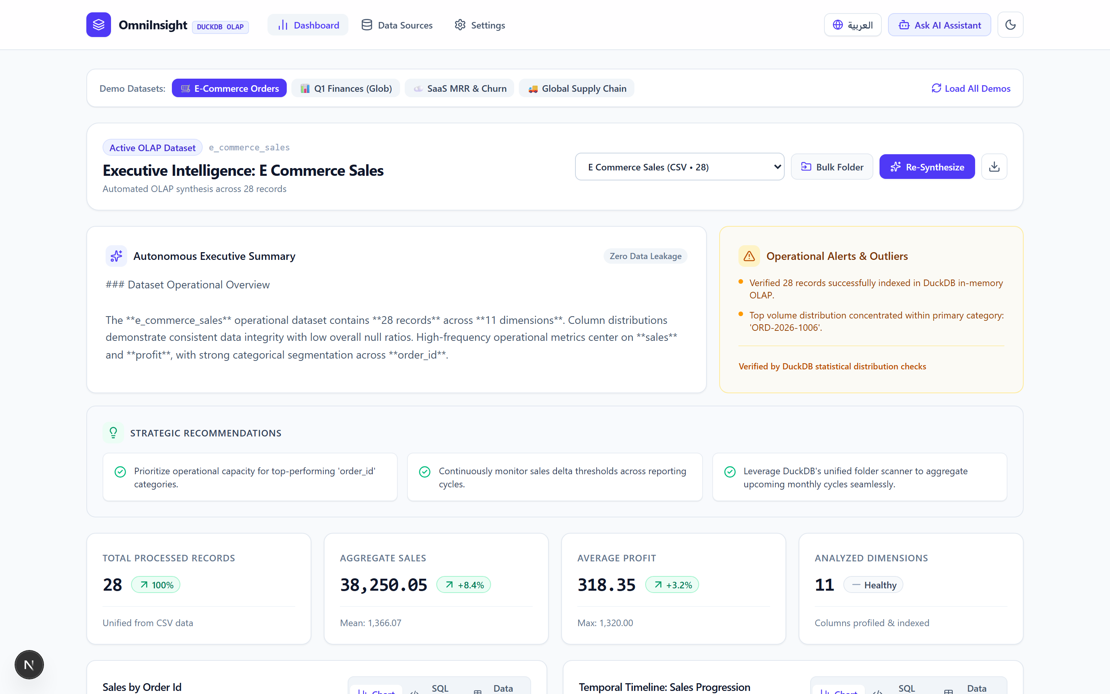Click the Executive Intelligence: E Commerce Sales heading
1110x694 pixels.
click(x=243, y=170)
